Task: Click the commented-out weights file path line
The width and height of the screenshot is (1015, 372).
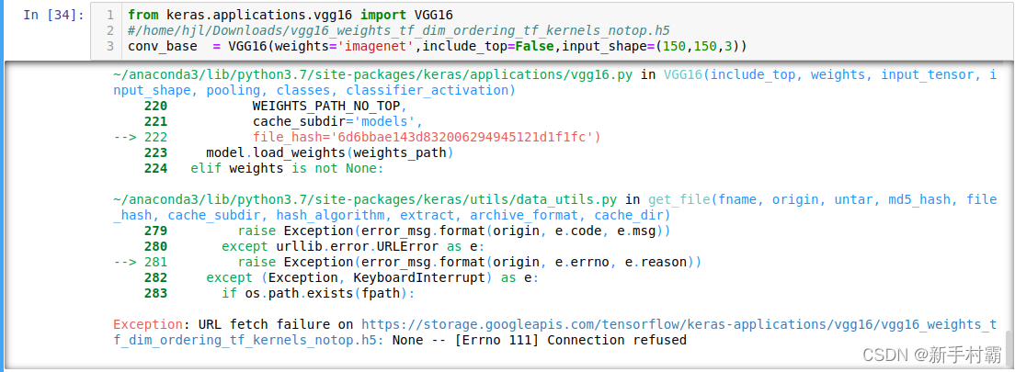Action: pyautogui.click(x=399, y=30)
